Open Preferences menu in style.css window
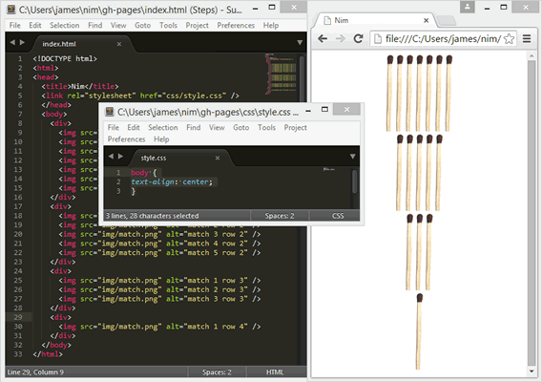Screen dimensions: 542x382 (126, 139)
